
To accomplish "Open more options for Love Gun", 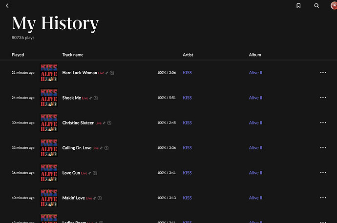I will tap(323, 173).
